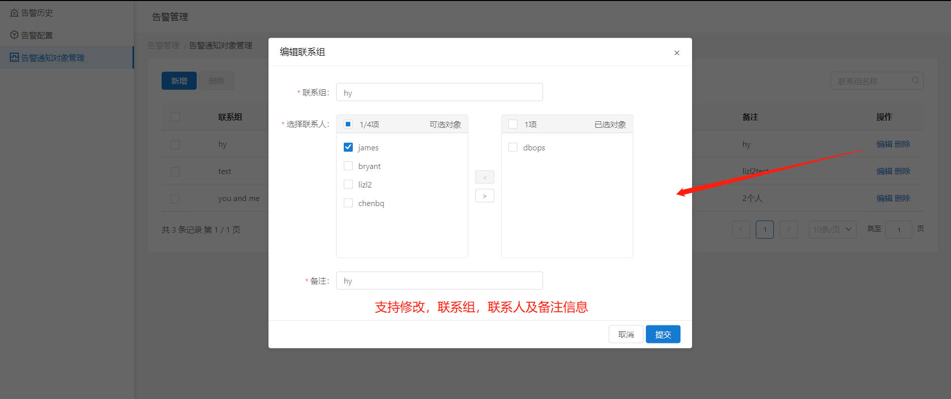Click the 联系组名称 search input

[x=877, y=81]
